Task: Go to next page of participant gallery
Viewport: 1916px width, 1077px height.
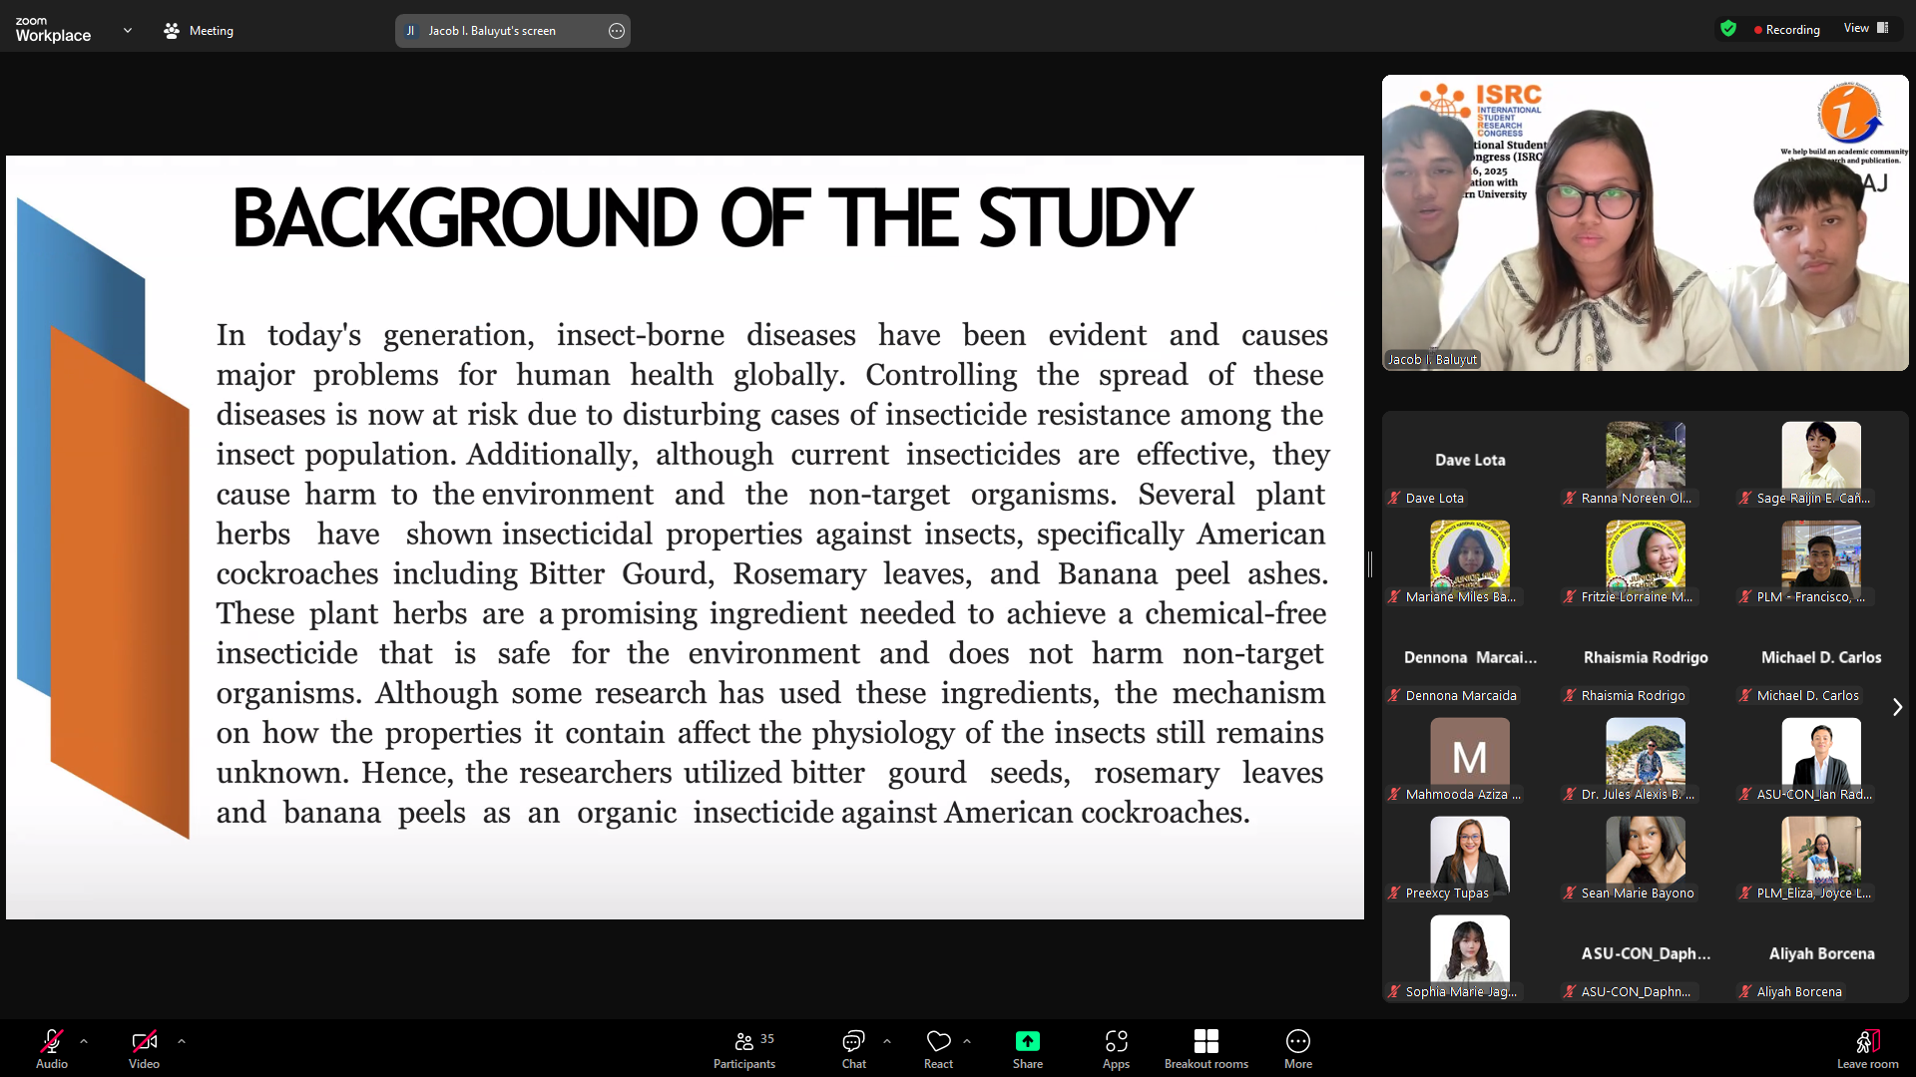Action: click(x=1897, y=707)
